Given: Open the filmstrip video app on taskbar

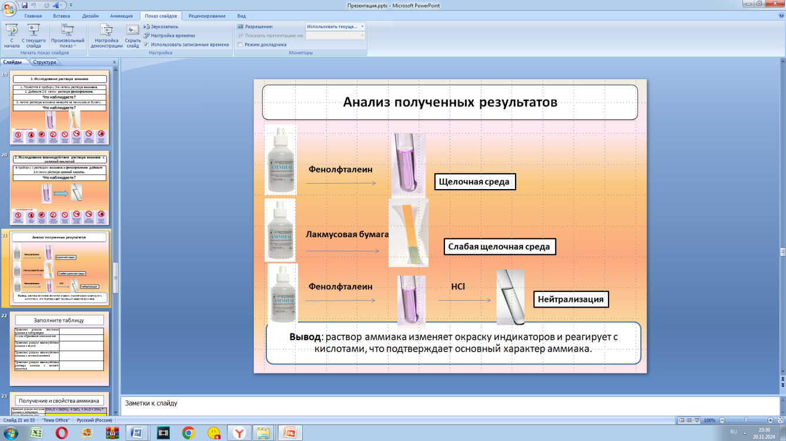Looking at the screenshot, I should (163, 433).
